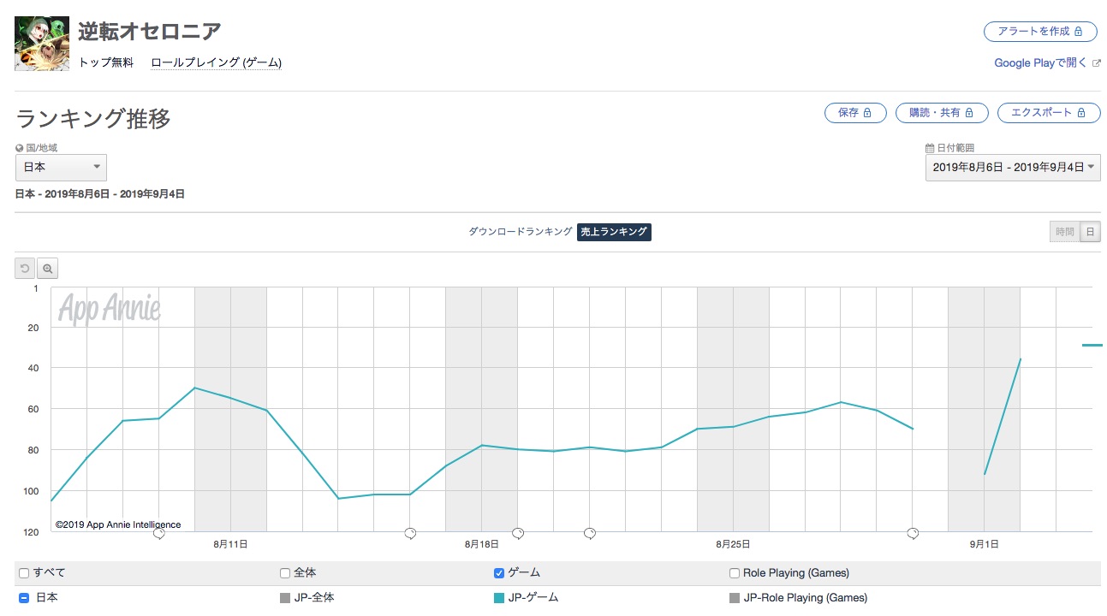Viewport: 1107px width, 616px height.
Task: Click the lock icon in アラートを作成
Action: (1079, 32)
